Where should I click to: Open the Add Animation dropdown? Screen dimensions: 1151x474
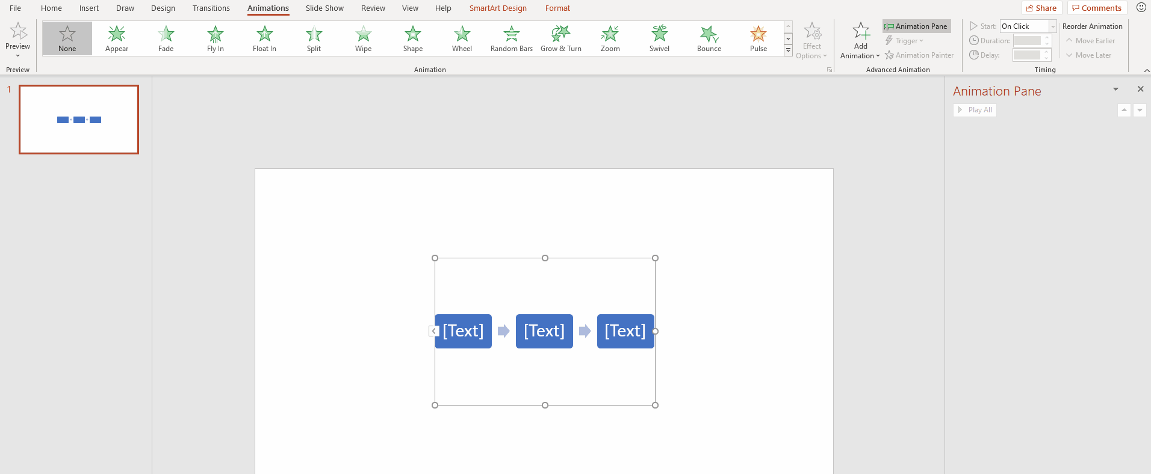[x=860, y=40]
